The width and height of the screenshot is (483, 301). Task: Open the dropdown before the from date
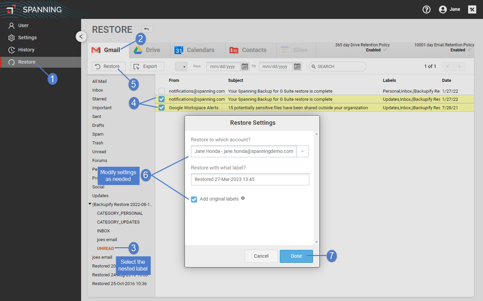pos(181,66)
